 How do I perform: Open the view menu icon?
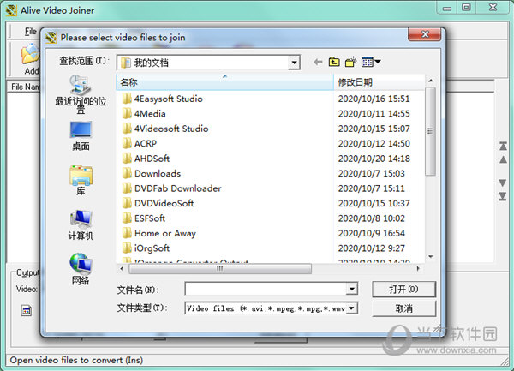point(371,62)
